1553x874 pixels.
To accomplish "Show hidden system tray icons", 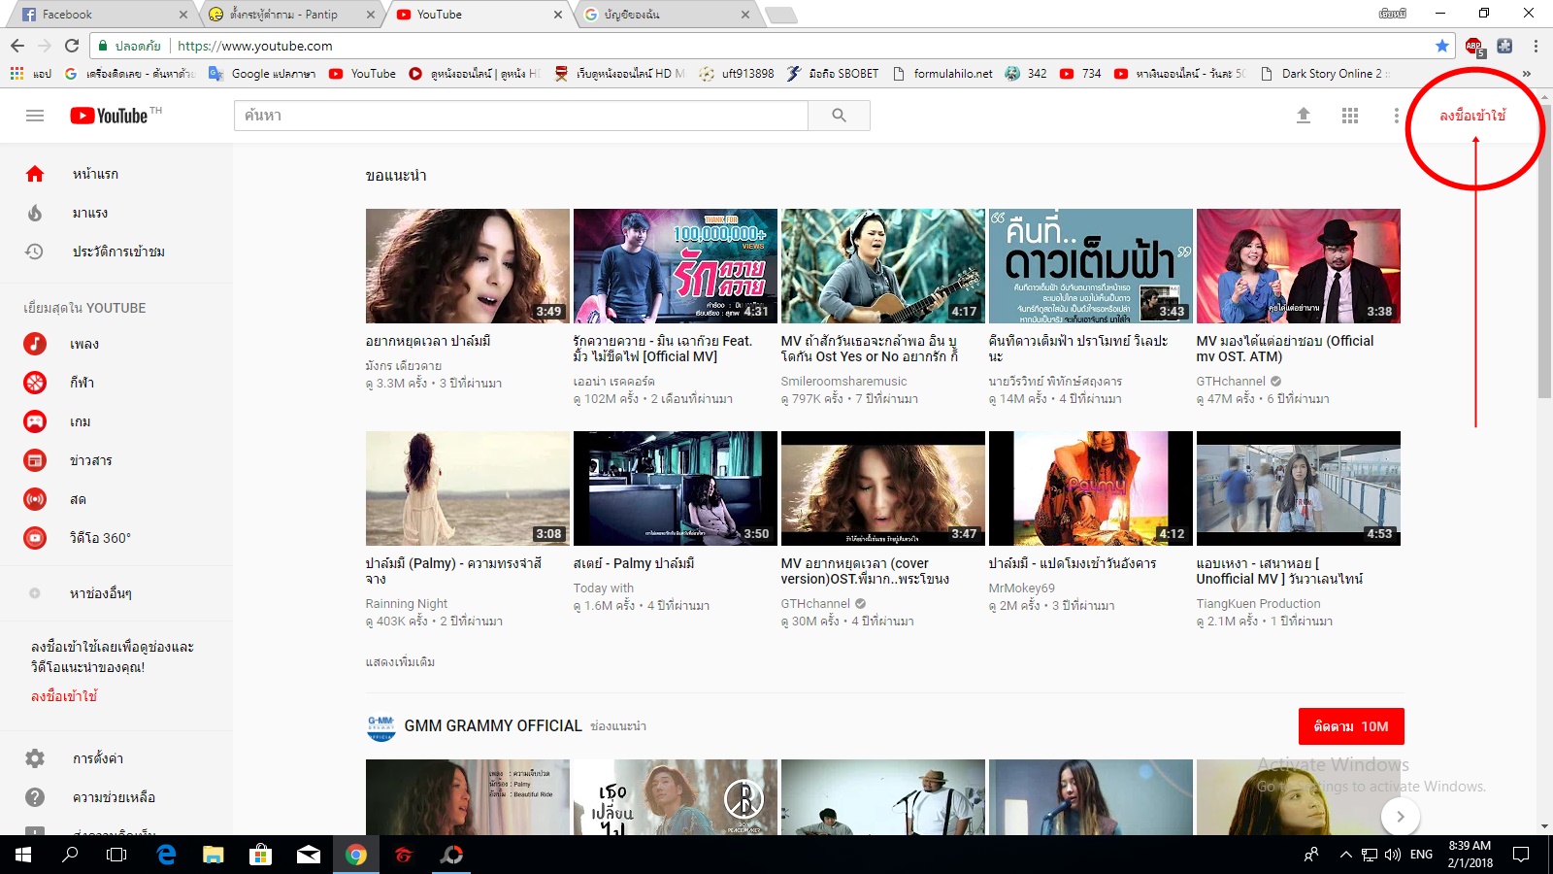I will (1345, 855).
